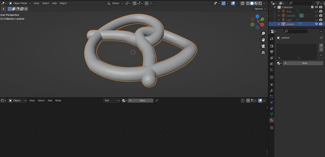Click the properties editor search field
This screenshot has width=325, height=157.
pos(296,32)
